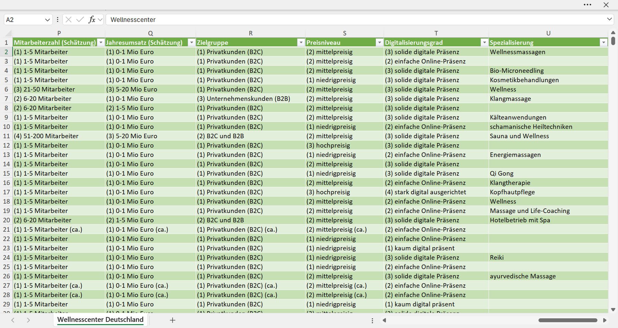Screen dimensions: 618x328
Task: Click the cell '(4) stark digital ausgerichtet'
Action: [436, 192]
